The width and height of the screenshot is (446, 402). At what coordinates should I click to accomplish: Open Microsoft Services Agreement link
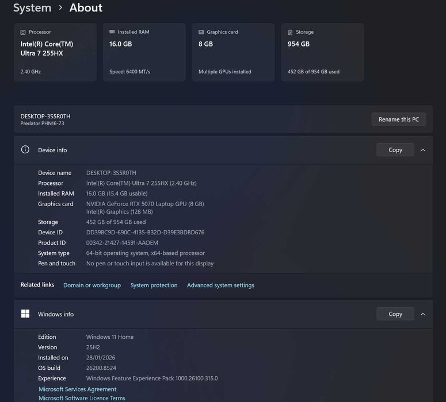tap(77, 389)
